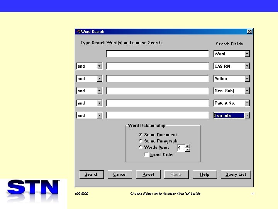This screenshot has width=278, height=209.
Task: Open operator dropdown beside CAS RN row
Action: click(x=100, y=66)
